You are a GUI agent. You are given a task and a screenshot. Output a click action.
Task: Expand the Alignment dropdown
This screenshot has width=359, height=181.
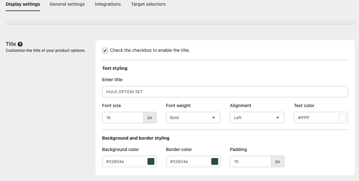(257, 118)
